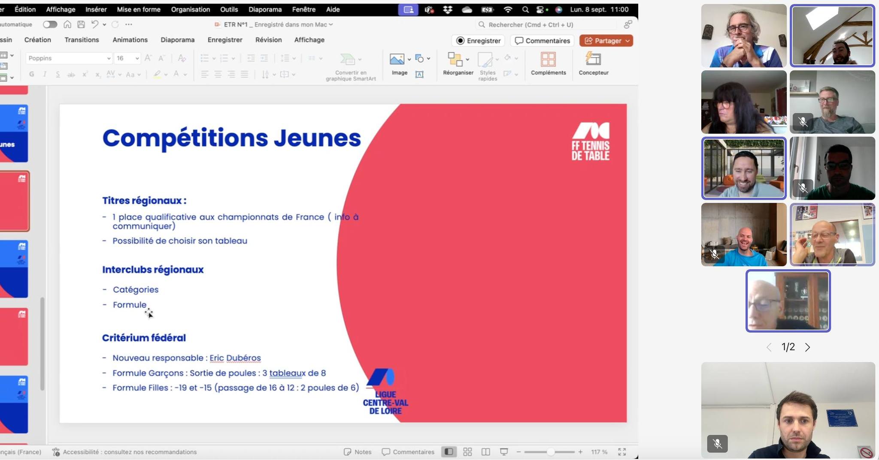Fit slide to window icon
The image size is (879, 460).
coord(622,451)
